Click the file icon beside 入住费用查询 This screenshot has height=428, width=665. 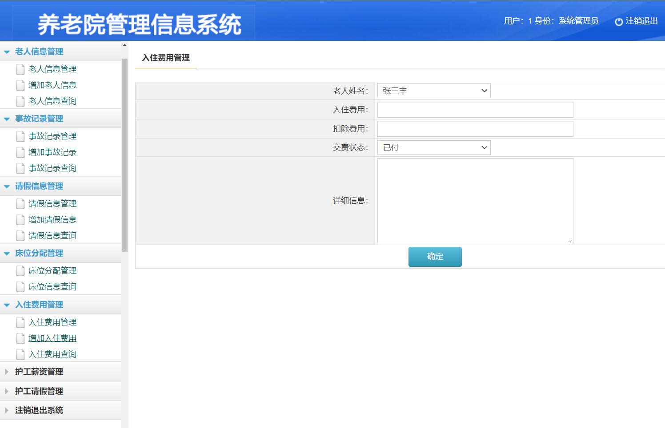[20, 354]
